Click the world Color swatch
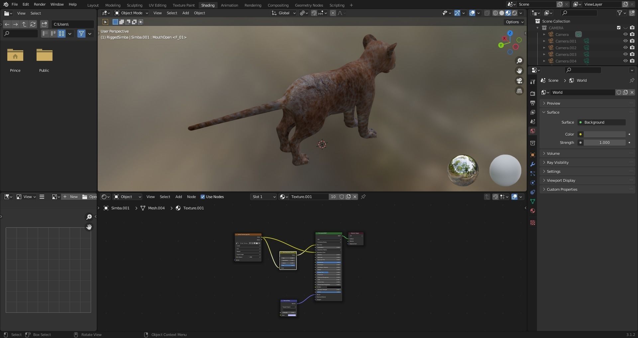638x338 pixels. 605,134
